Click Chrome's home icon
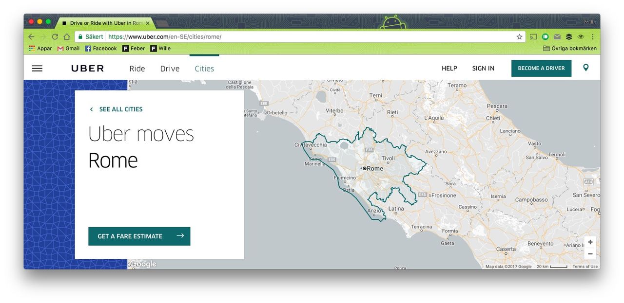 point(67,36)
